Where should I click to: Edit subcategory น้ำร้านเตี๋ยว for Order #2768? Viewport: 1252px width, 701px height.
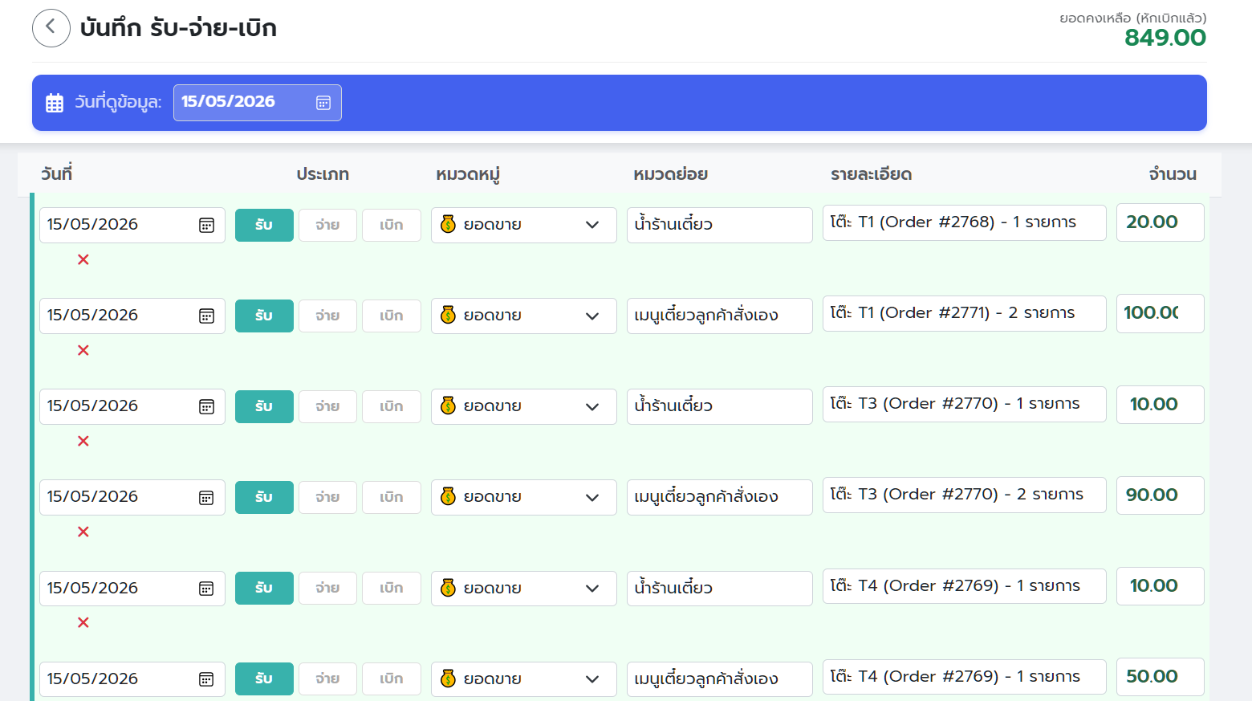pos(720,225)
